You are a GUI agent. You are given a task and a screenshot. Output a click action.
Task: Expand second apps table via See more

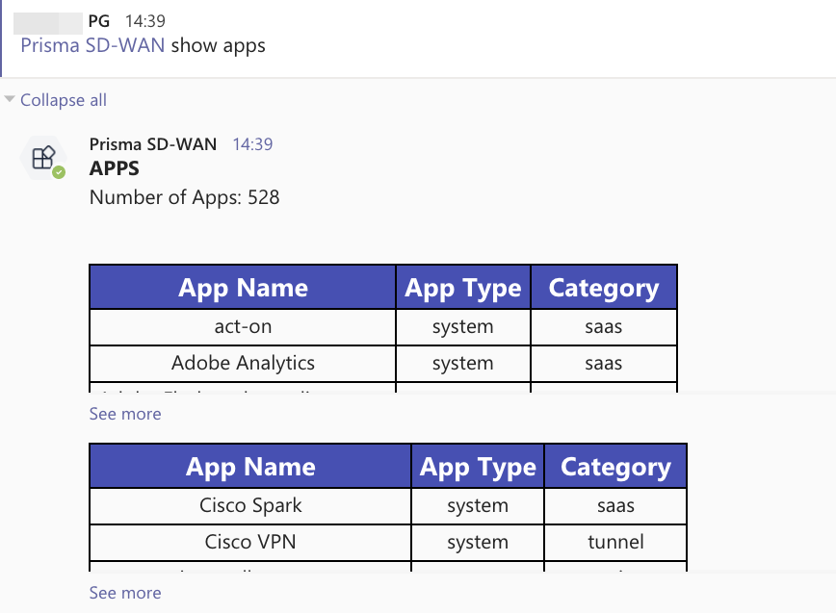click(x=125, y=593)
